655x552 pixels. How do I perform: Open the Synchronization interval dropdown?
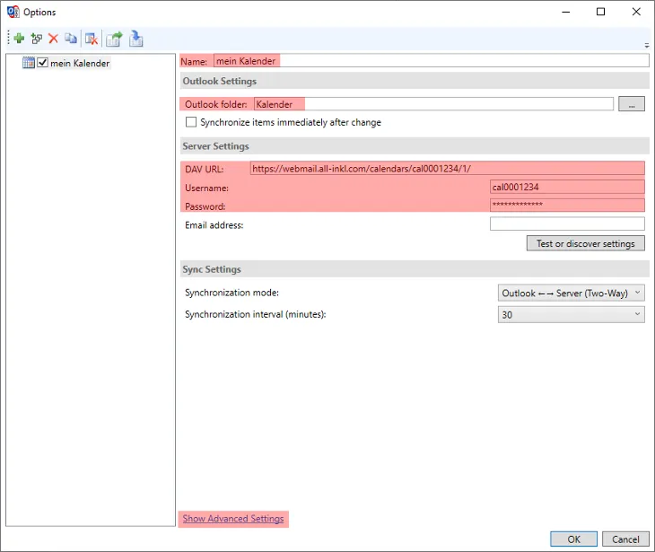pos(571,315)
